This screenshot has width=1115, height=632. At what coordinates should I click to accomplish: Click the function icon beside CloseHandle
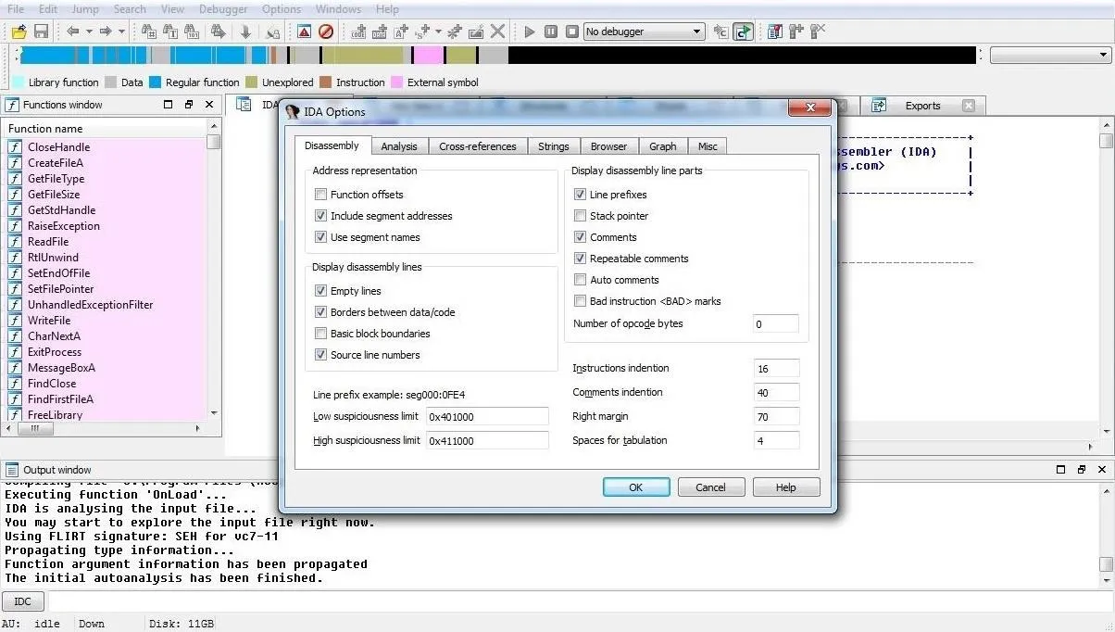point(15,147)
